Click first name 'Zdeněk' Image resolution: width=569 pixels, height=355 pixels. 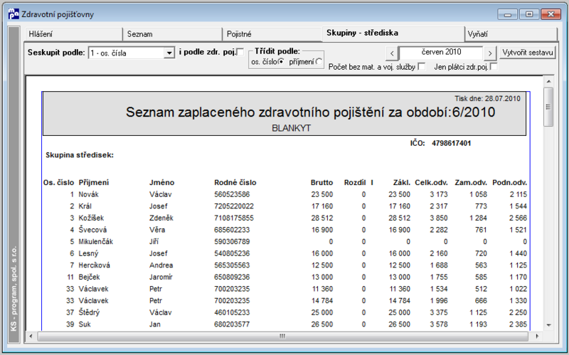[x=161, y=218]
